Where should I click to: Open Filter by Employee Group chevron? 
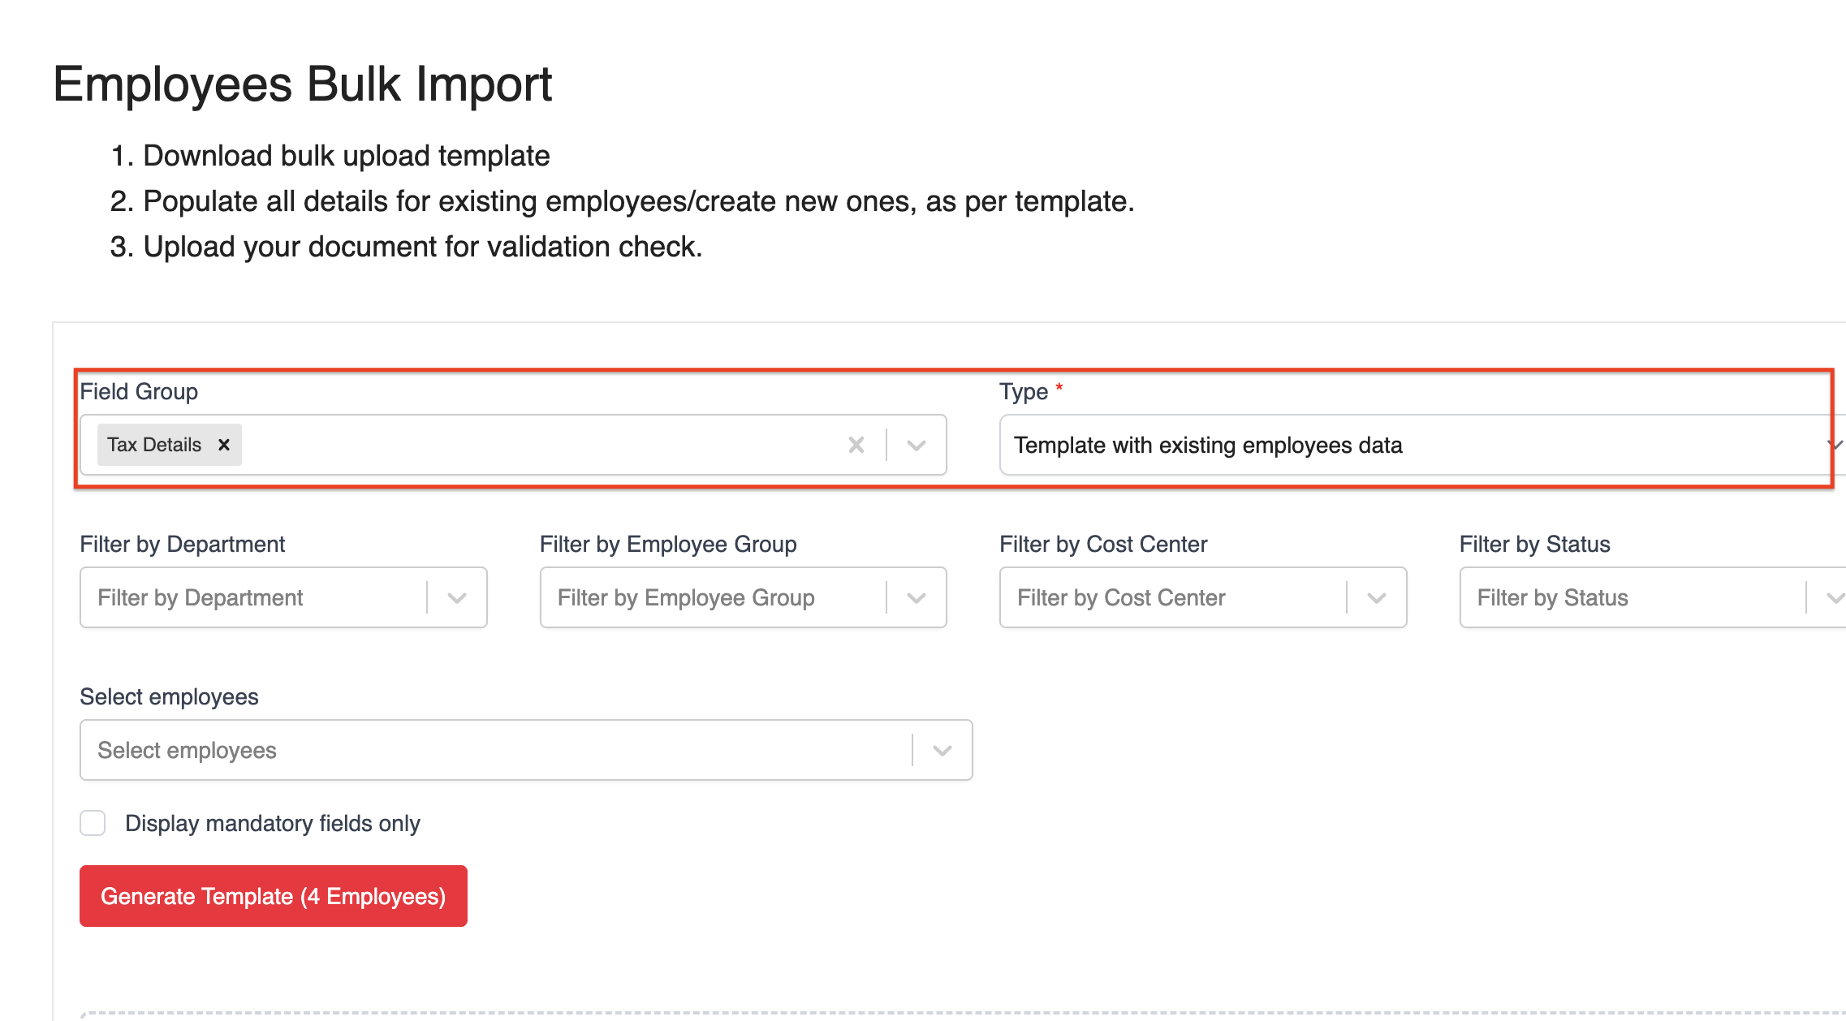[917, 598]
